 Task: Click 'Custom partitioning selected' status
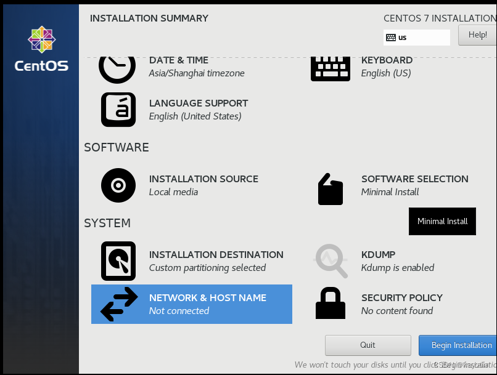coord(207,268)
